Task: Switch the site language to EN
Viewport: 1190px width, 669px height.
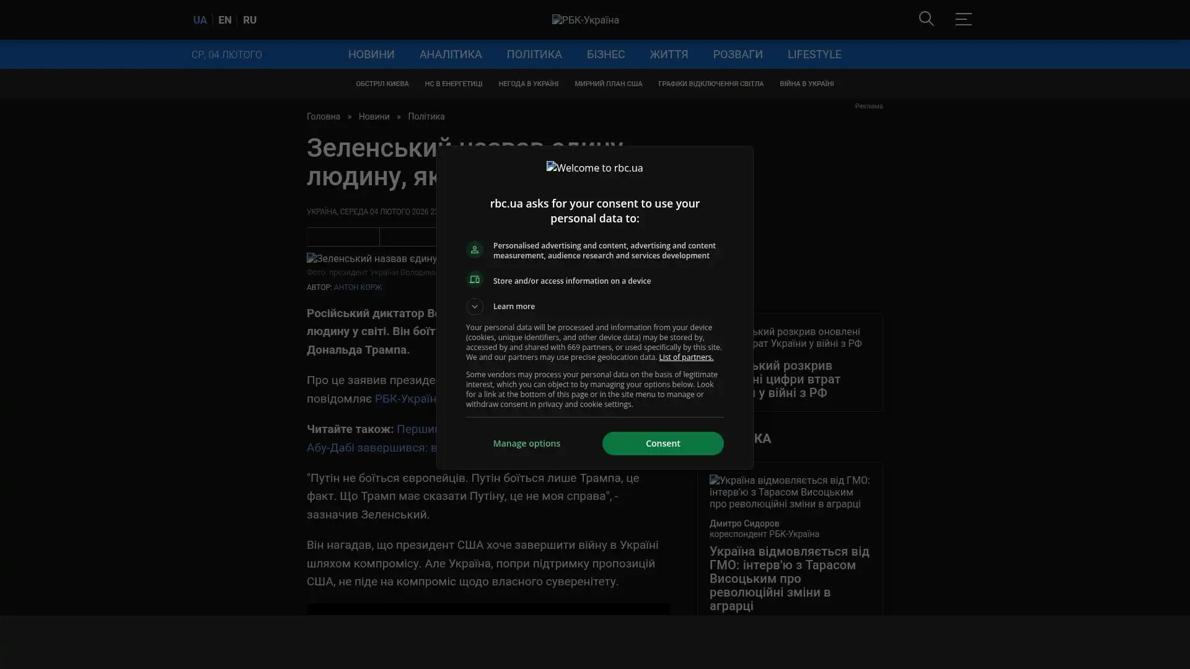Action: click(x=225, y=20)
